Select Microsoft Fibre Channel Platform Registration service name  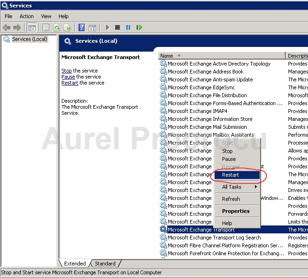click(x=225, y=245)
